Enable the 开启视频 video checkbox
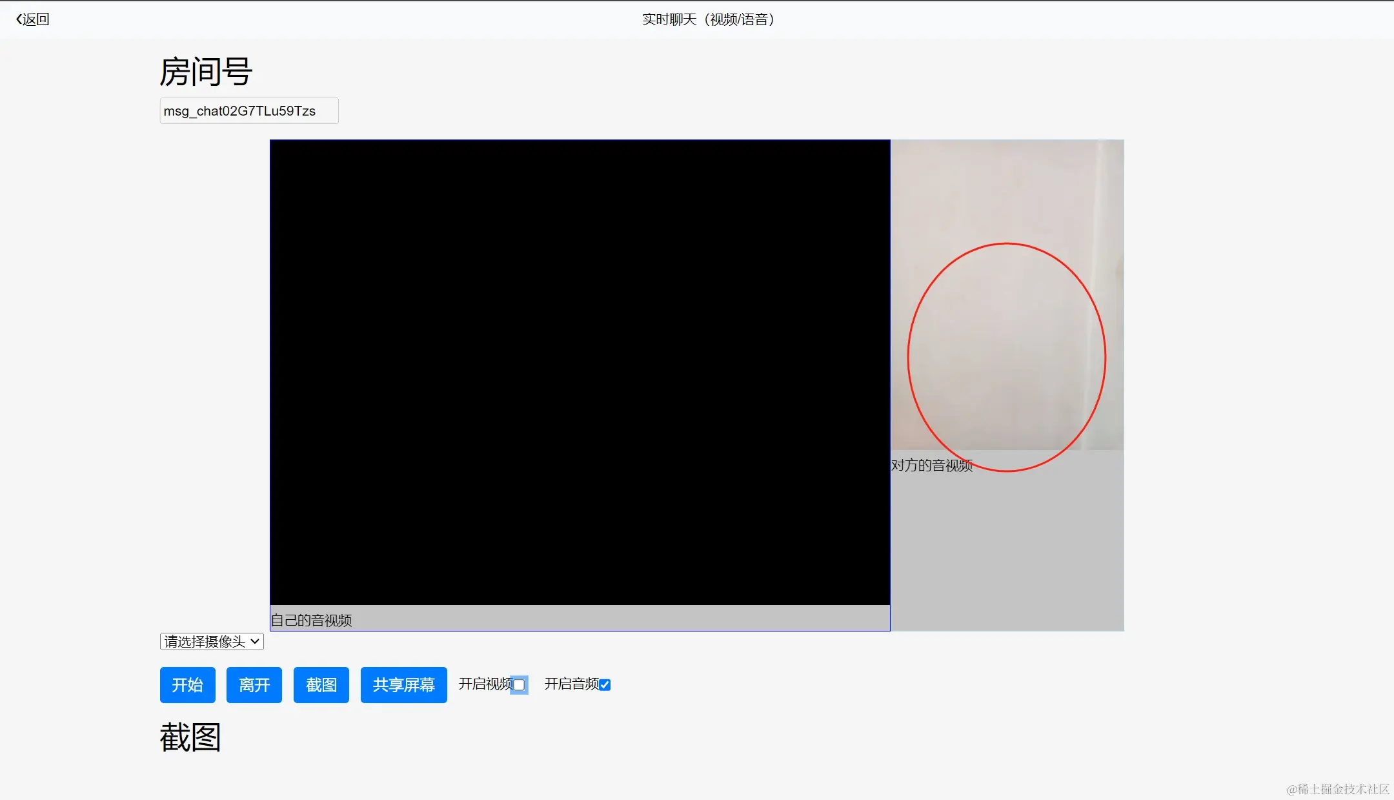 (519, 684)
